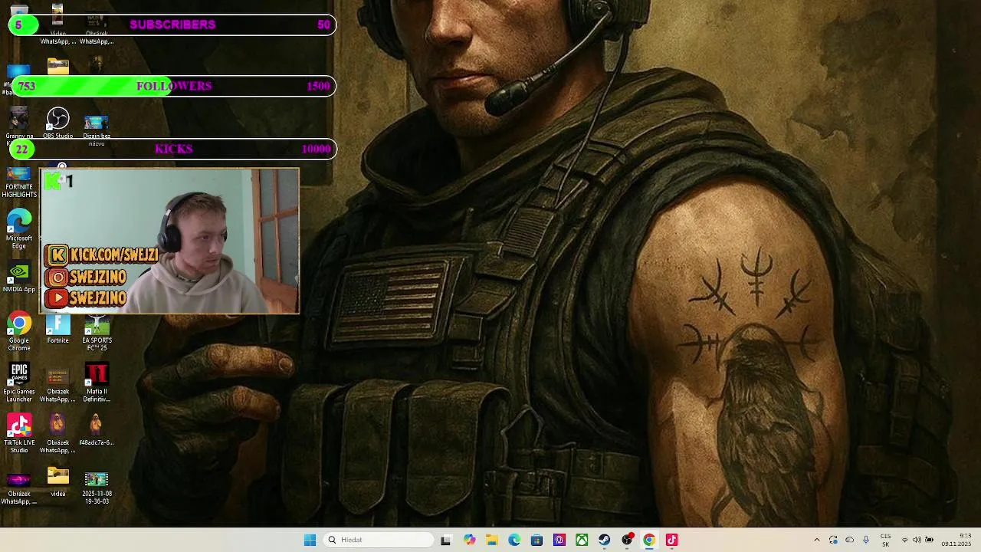
Task: Open File Explorer from the taskbar
Action: 491,540
